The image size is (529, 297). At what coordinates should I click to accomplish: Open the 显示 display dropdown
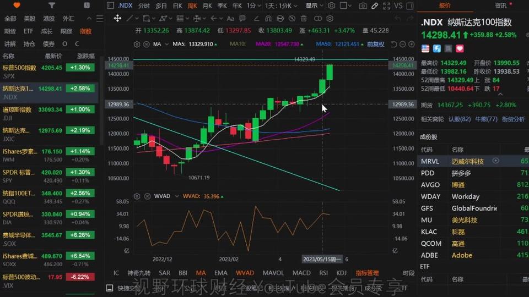pos(314,5)
